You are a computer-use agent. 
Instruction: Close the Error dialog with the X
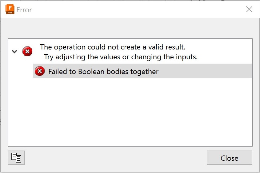pyautogui.click(x=249, y=10)
